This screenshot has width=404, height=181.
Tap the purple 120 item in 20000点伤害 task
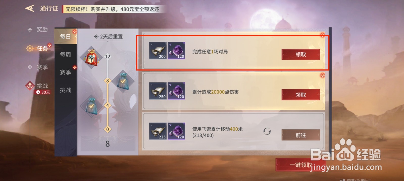coord(176,91)
